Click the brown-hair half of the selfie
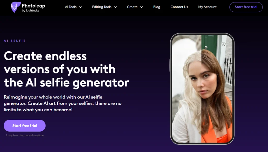The image size is (268, 152). coord(217,89)
